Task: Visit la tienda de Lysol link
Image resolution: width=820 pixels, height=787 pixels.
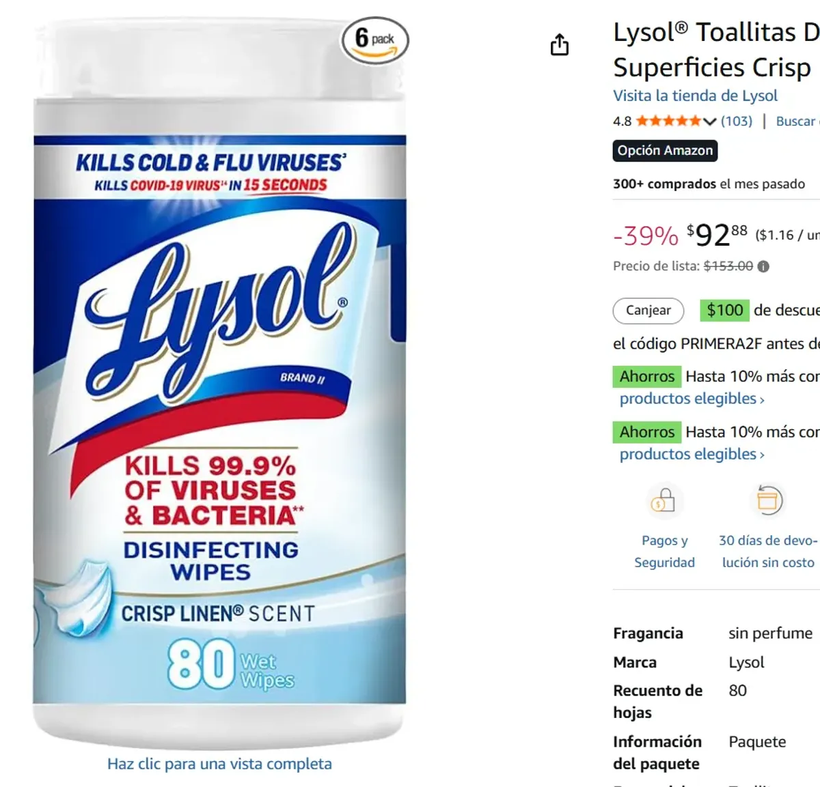Action: 695,96
